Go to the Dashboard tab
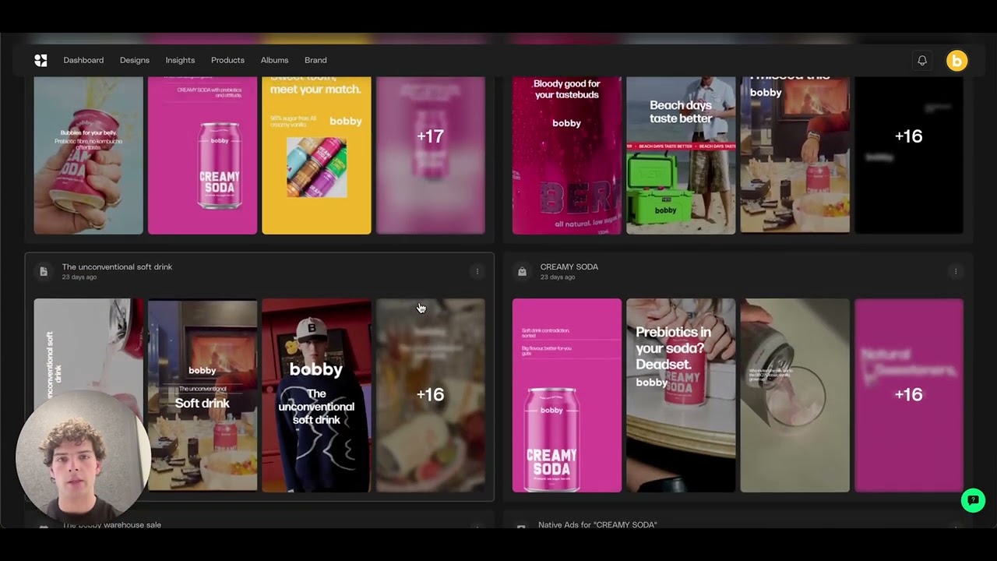The height and width of the screenshot is (561, 997). pos(83,60)
